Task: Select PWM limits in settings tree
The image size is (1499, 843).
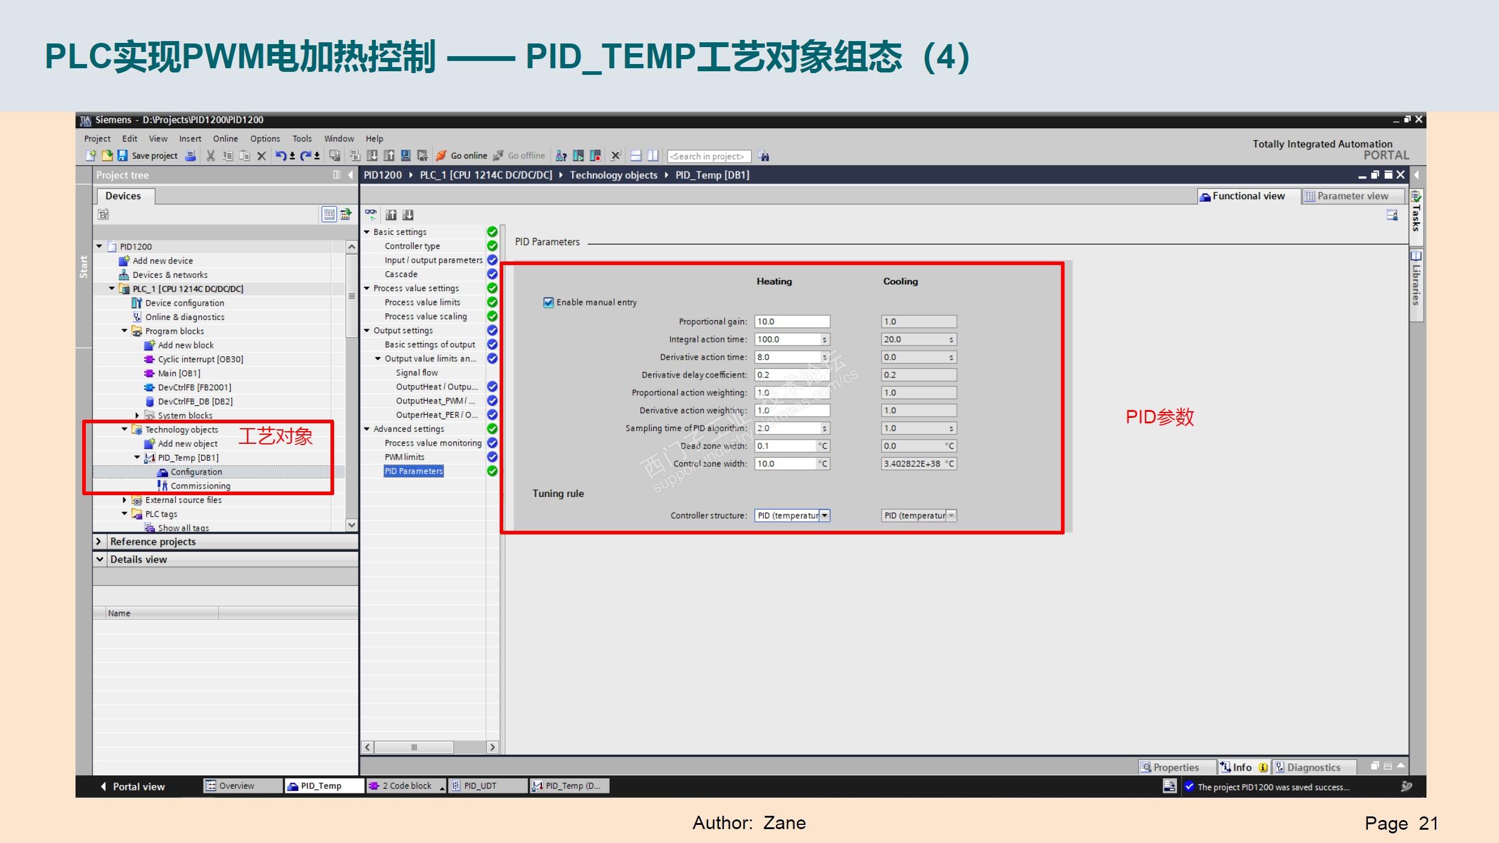Action: click(405, 457)
